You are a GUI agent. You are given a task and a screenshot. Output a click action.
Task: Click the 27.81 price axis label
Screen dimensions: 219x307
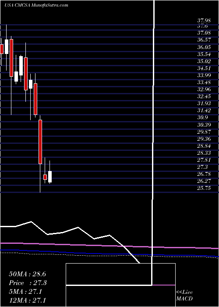click(x=204, y=160)
